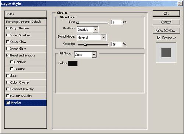Open the Drop Shadow settings label
The height and width of the screenshot is (134, 184).
pyautogui.click(x=20, y=28)
